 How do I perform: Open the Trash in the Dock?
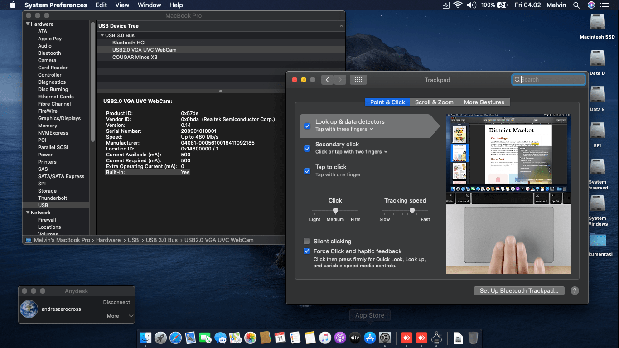(x=473, y=338)
